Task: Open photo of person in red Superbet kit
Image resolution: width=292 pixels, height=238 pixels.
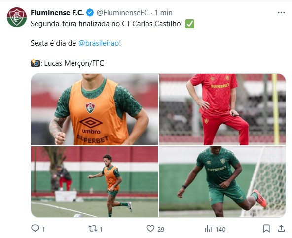Action: pyautogui.click(x=222, y=109)
